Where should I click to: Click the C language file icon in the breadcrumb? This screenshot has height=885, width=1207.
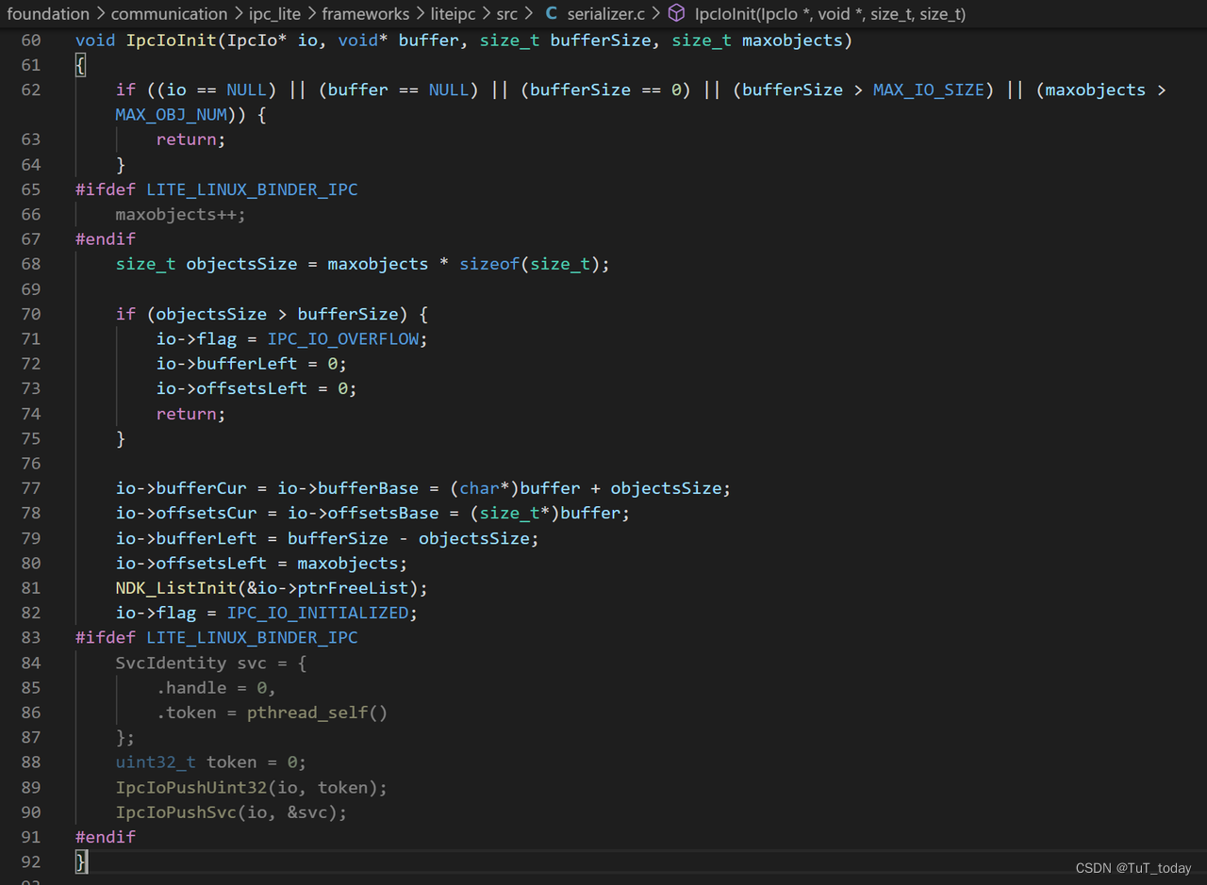coord(551,14)
